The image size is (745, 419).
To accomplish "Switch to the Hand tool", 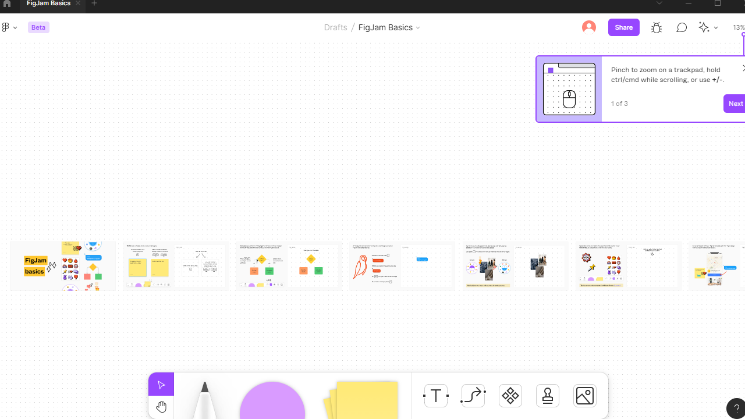I will coord(161,406).
